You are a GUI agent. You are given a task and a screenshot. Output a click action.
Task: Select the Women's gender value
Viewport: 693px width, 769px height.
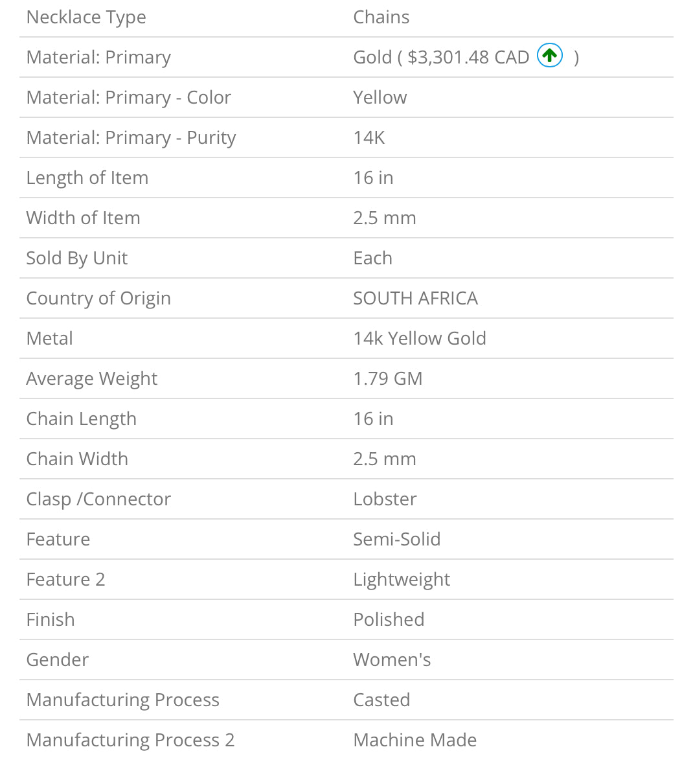(x=392, y=661)
